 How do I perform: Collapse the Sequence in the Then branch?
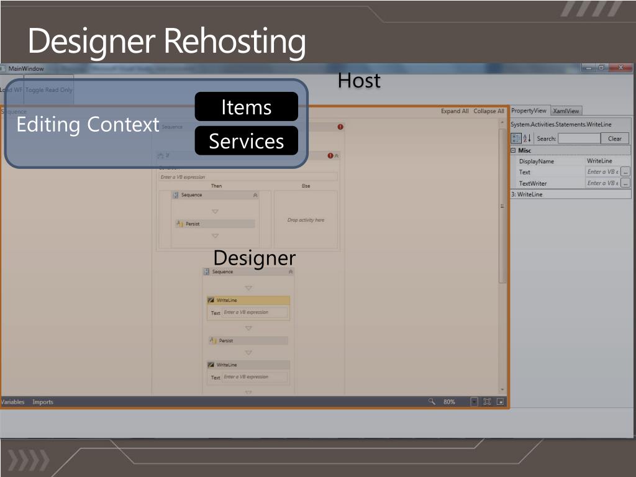tap(255, 195)
